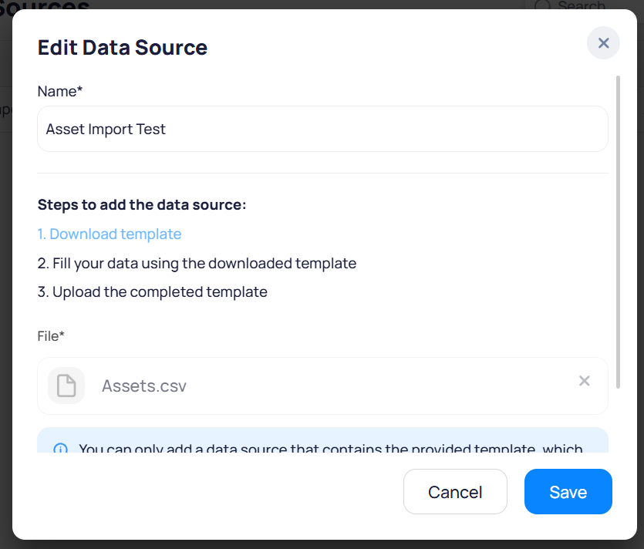Screen dimensions: 644x549
Task: Remove the uploaded Assets.csv file
Action: click(x=585, y=381)
